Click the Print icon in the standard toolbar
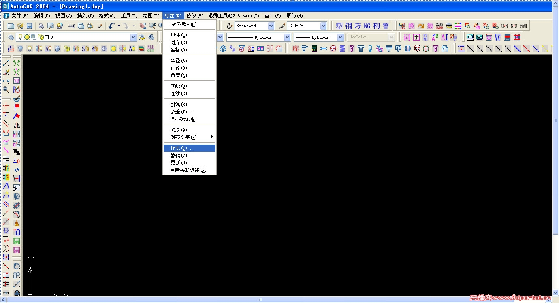The image size is (559, 303). [41, 26]
